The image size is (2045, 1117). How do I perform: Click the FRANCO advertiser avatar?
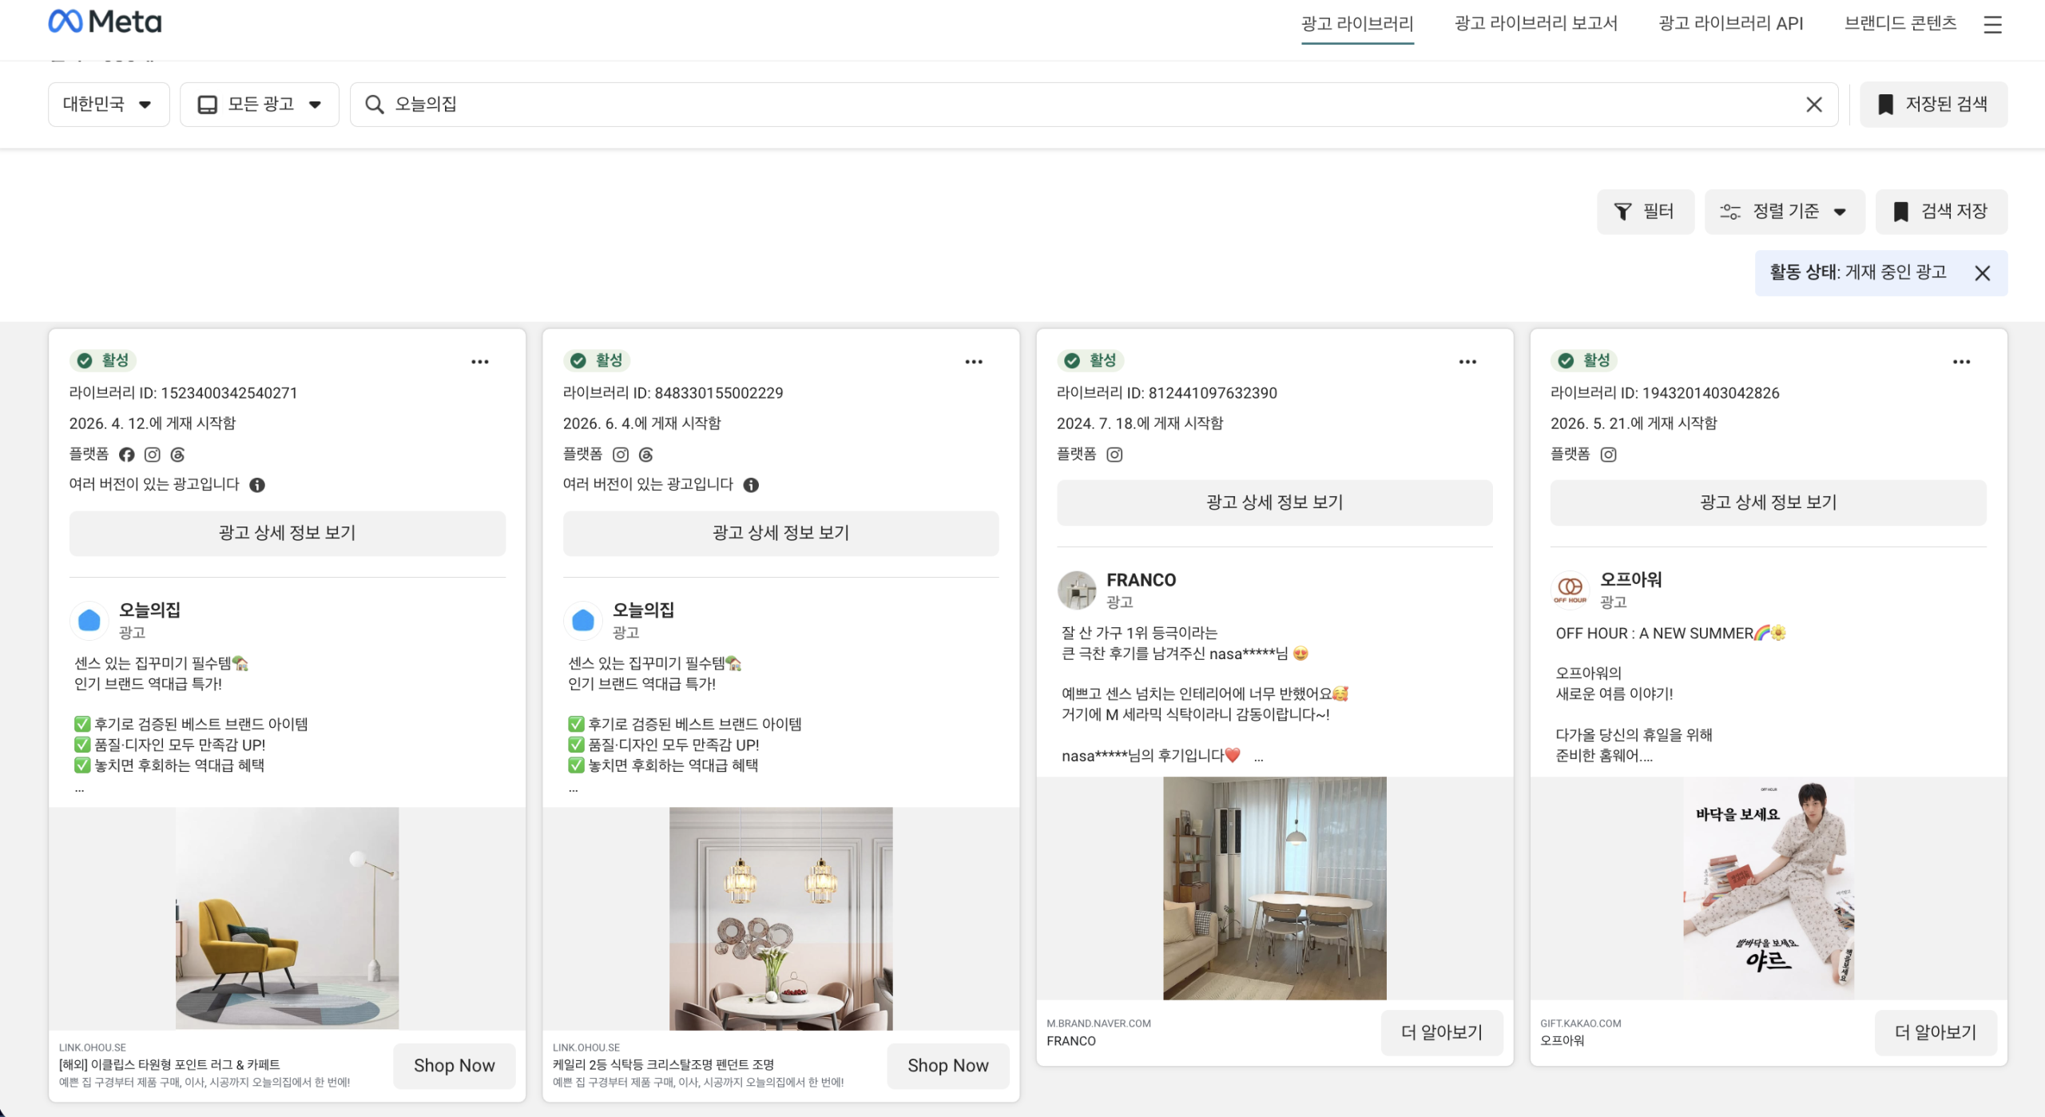[1077, 590]
